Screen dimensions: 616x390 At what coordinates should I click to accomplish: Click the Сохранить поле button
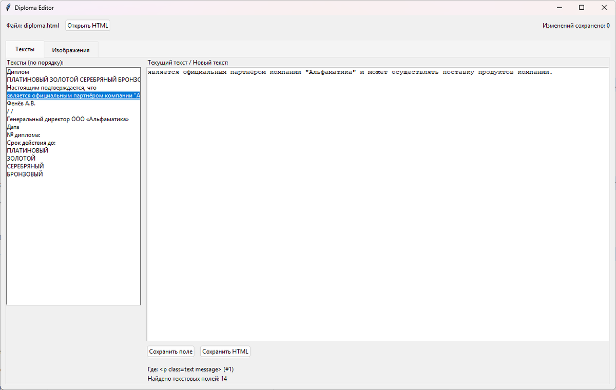170,351
